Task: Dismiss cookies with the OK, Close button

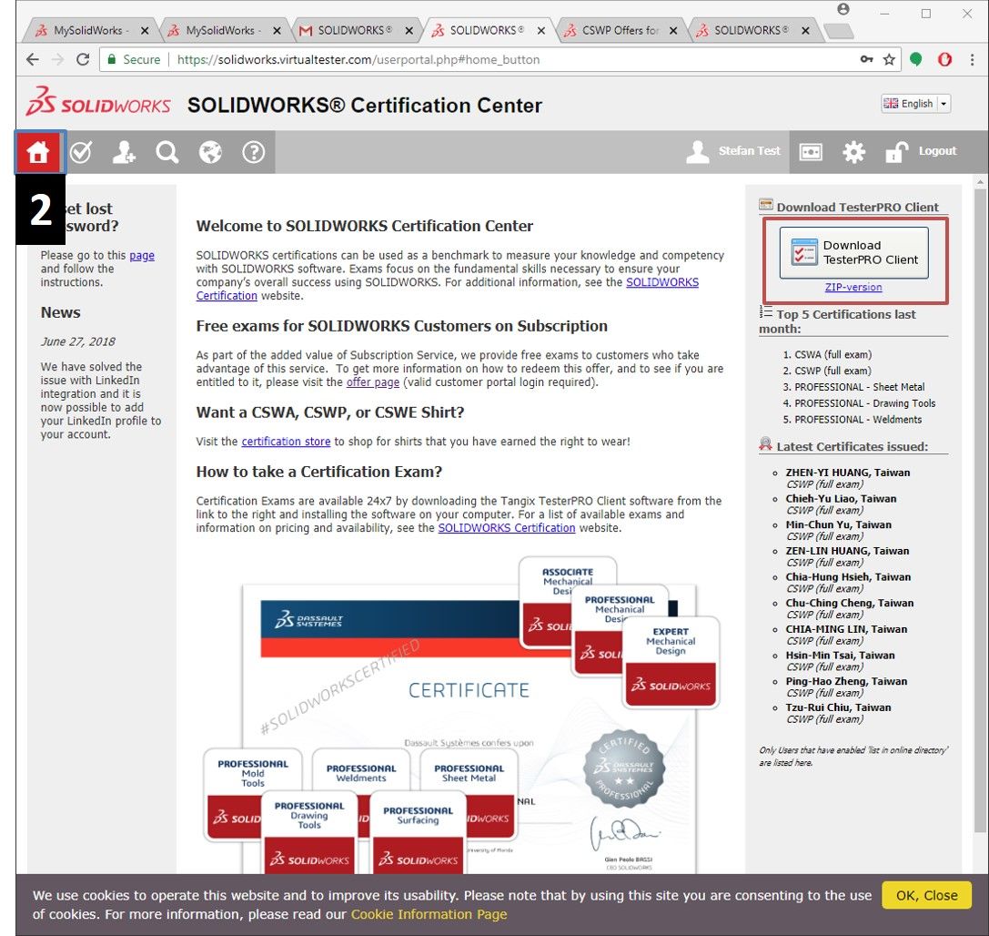Action: 926,895
